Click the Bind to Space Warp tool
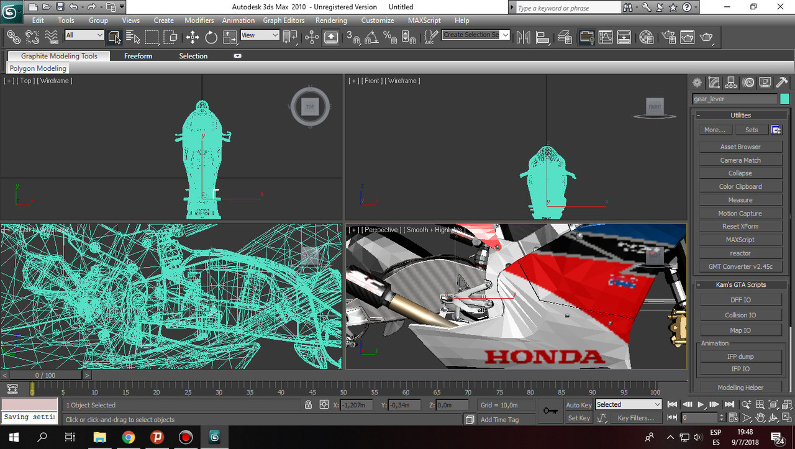The width and height of the screenshot is (795, 449). point(51,37)
